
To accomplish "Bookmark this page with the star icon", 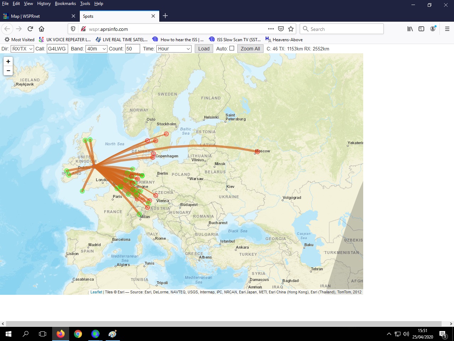I will pyautogui.click(x=291, y=29).
